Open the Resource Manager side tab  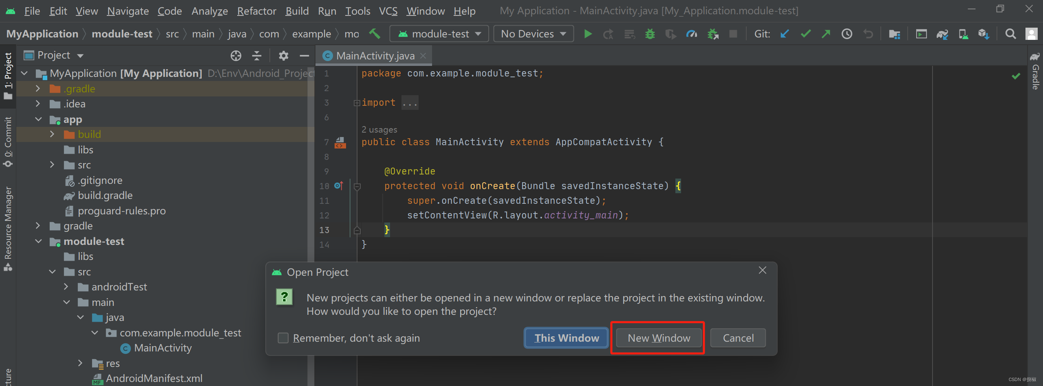pyautogui.click(x=8, y=229)
